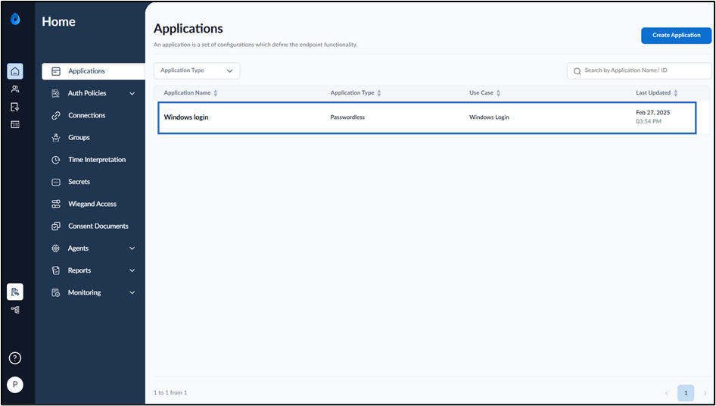The width and height of the screenshot is (716, 406).
Task: Go to pagination page 1
Action: coord(686,392)
